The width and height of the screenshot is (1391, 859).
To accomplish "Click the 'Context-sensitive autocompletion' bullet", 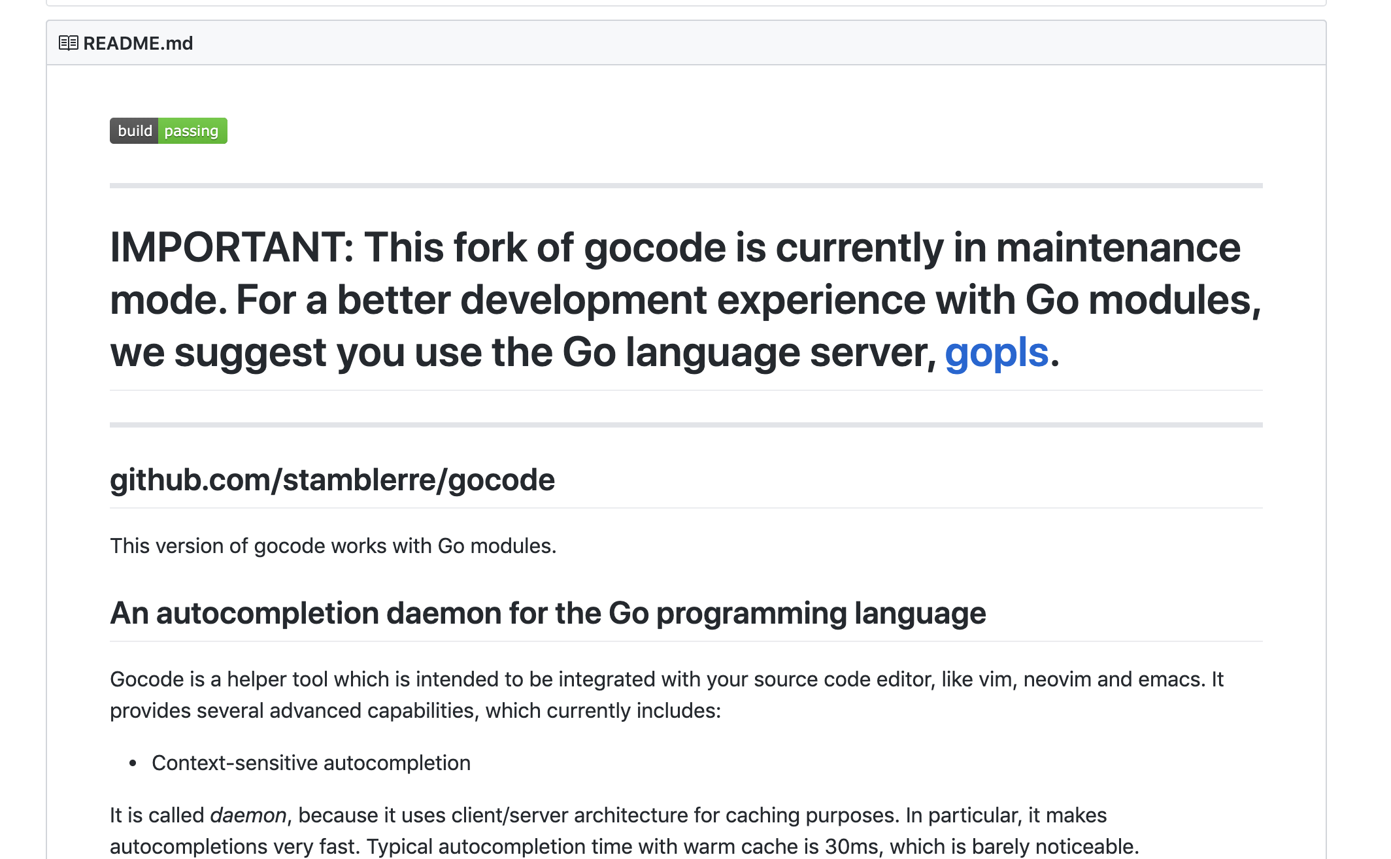I will [311, 763].
